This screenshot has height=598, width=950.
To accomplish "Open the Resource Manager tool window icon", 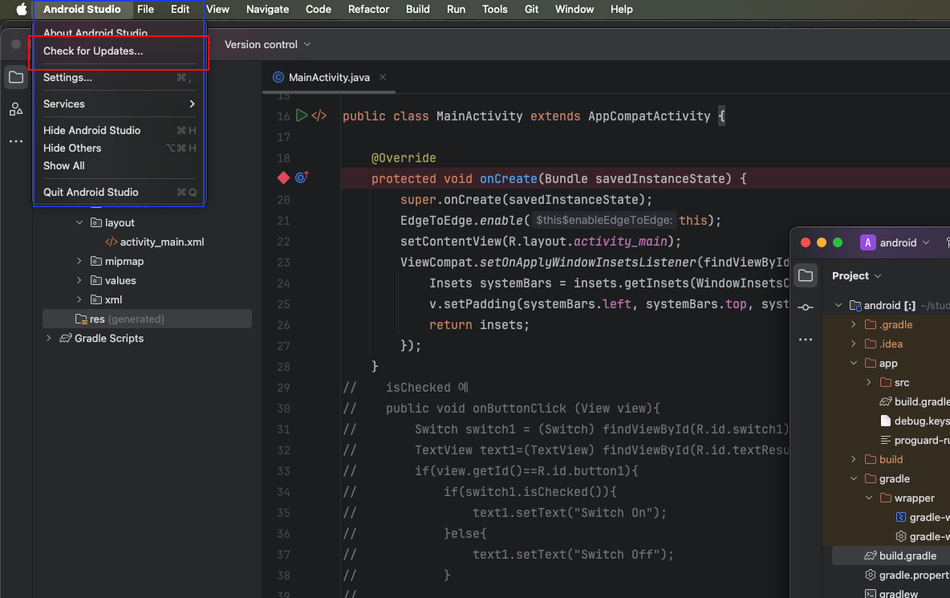I will pyautogui.click(x=16, y=109).
